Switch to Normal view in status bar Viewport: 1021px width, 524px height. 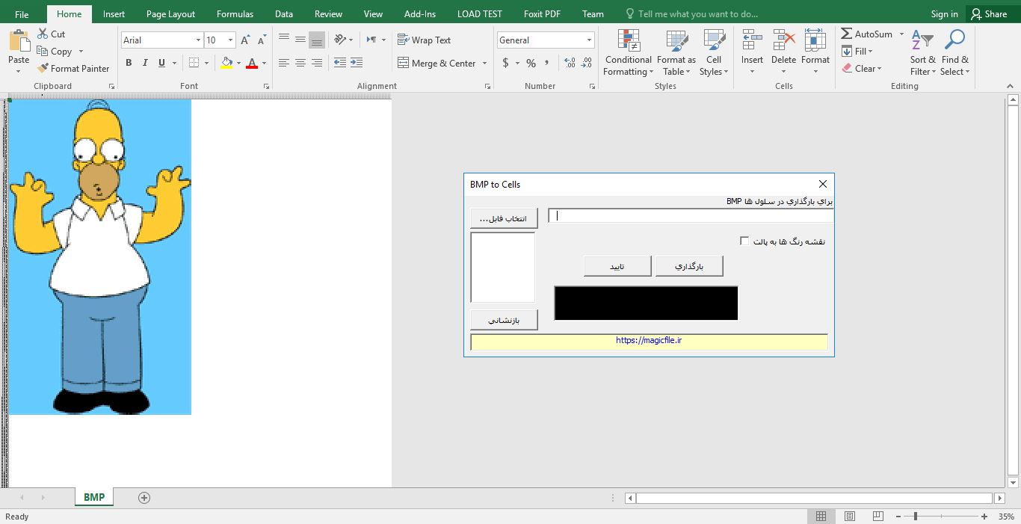tap(821, 517)
